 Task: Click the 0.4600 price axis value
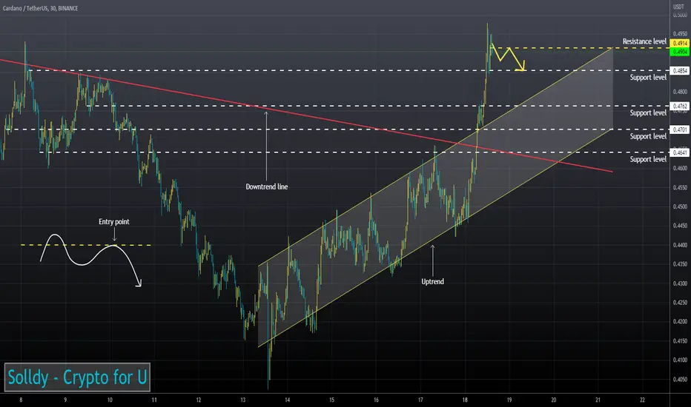(680, 168)
